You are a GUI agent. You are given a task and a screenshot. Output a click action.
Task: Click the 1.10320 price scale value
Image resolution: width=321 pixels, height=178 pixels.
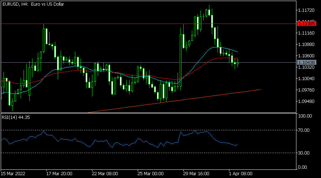tap(306, 67)
